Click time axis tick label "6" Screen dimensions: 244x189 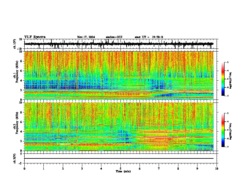pyautogui.click(x=140, y=169)
